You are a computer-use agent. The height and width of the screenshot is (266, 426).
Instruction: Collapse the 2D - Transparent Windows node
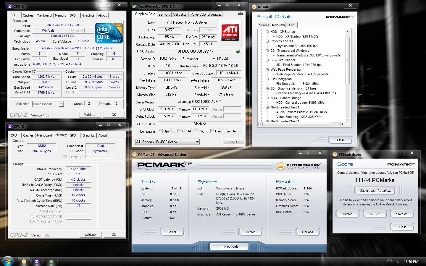[267, 51]
